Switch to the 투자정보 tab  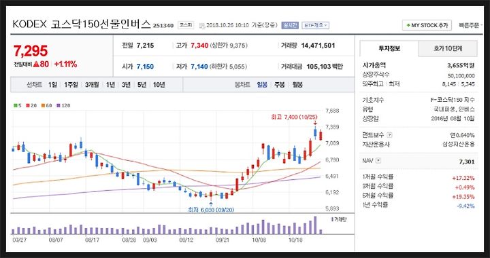point(389,49)
